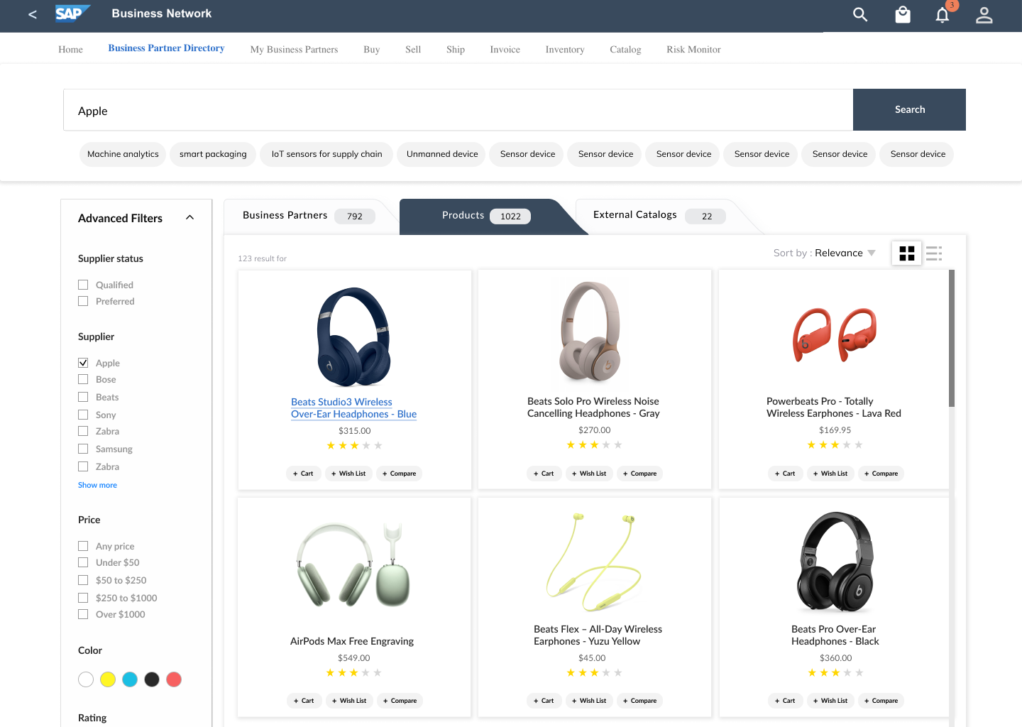This screenshot has height=727, width=1022.
Task: Check the Under $50 price filter
Action: [x=83, y=562]
